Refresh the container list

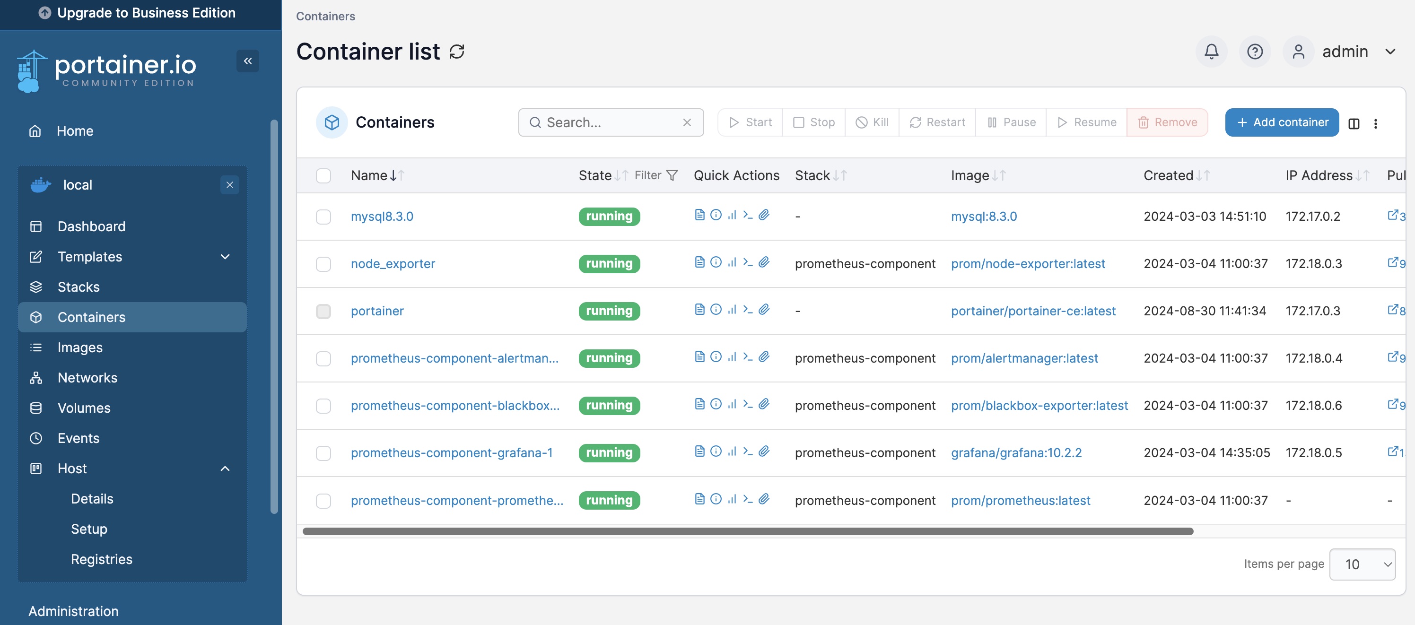tap(456, 52)
